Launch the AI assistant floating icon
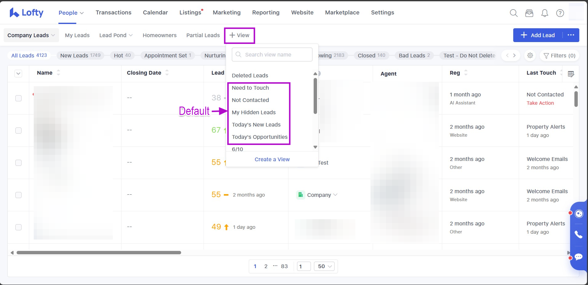The image size is (588, 285). point(579,213)
